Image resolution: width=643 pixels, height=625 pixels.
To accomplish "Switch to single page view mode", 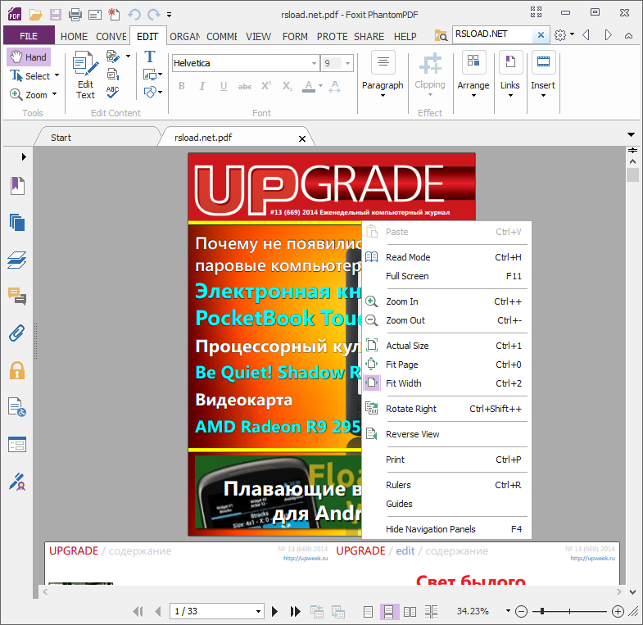I will 369,611.
